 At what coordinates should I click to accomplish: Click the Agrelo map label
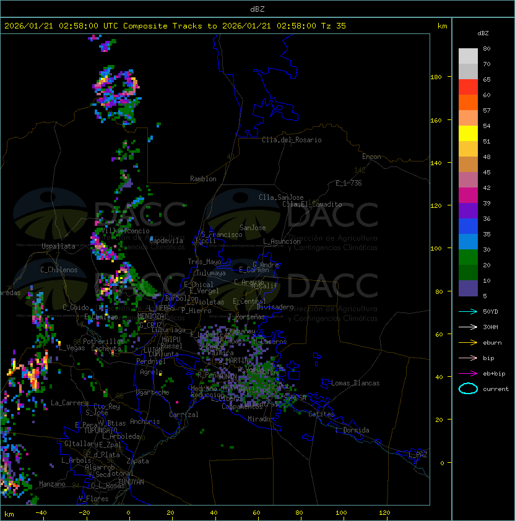[151, 372]
